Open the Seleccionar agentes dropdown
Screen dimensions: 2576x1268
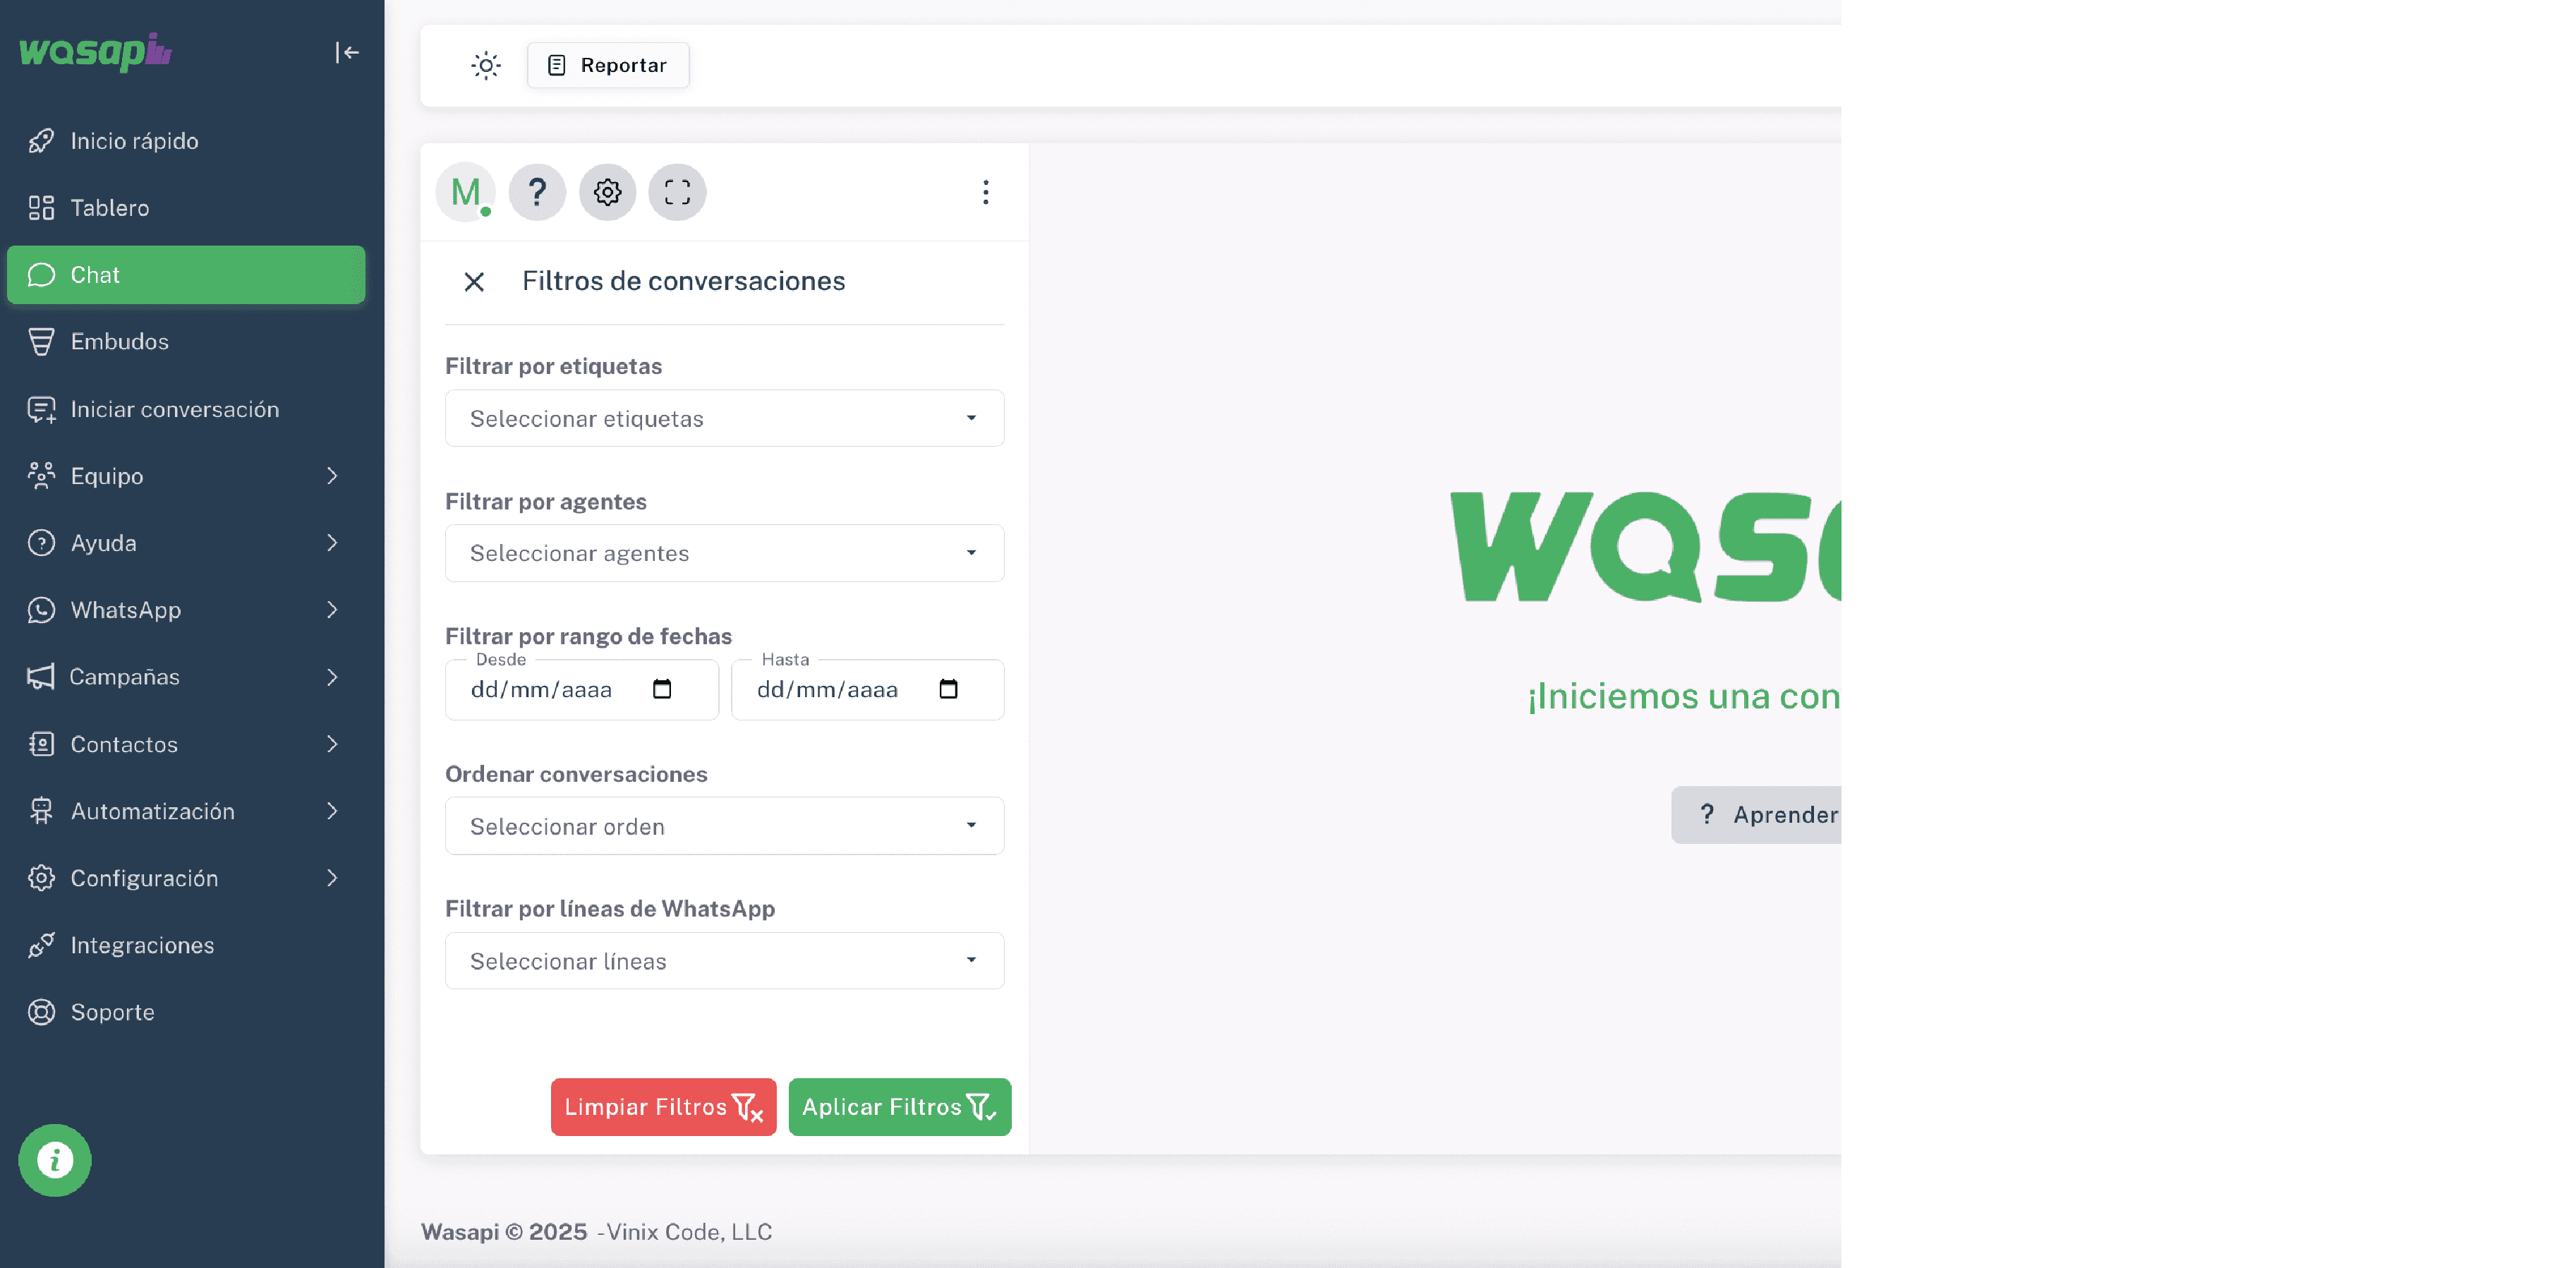[725, 553]
